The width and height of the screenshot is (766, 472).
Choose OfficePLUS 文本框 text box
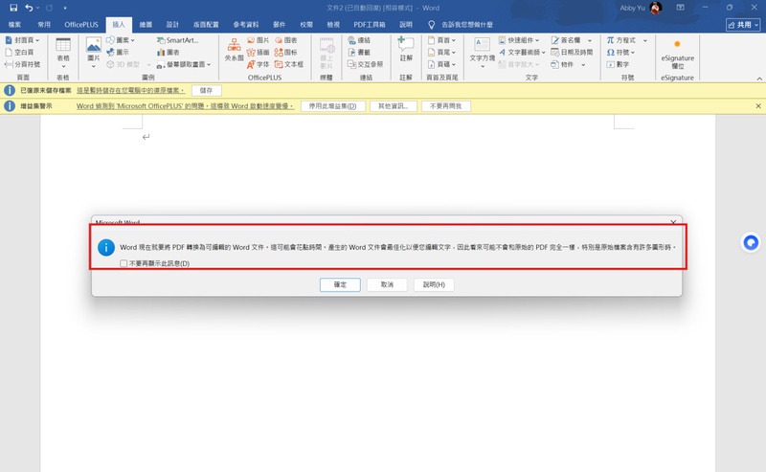click(289, 64)
